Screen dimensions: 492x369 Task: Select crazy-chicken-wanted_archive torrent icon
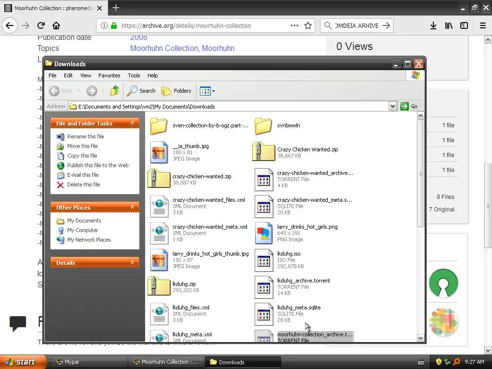[264, 180]
